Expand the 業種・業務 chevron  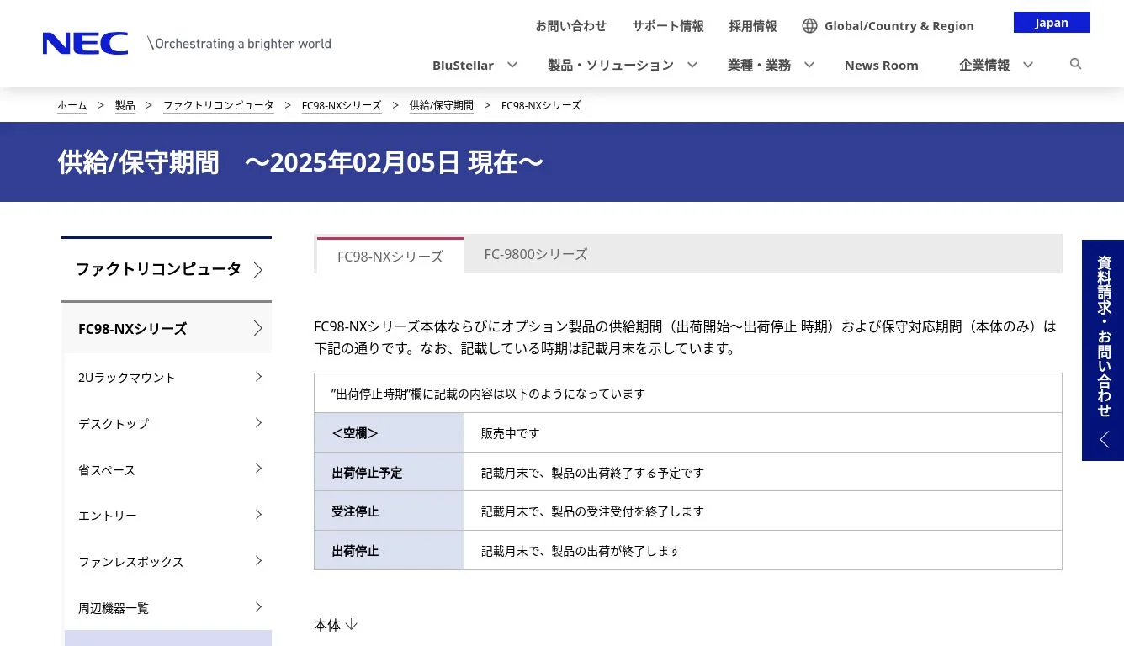coord(809,65)
